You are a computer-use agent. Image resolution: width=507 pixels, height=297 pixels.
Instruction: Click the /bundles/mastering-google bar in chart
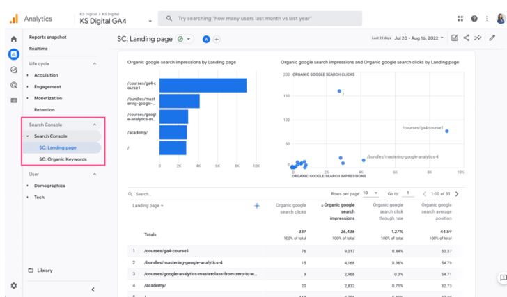pos(180,101)
